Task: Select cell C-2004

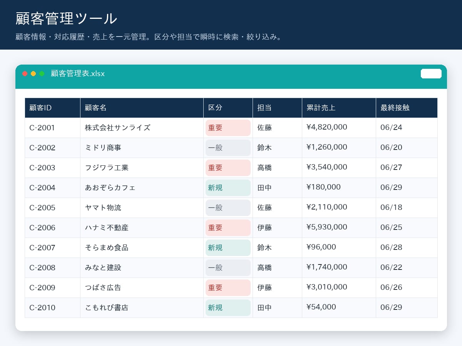Action: [53, 188]
